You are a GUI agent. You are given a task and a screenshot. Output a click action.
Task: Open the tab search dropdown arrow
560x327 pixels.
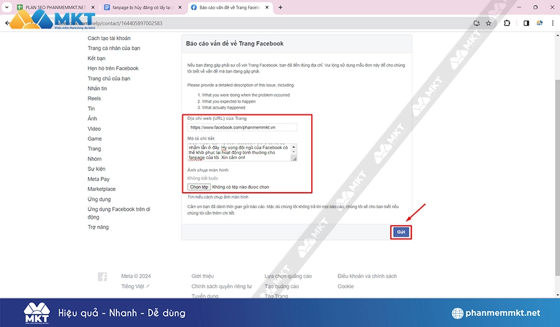(x=6, y=7)
